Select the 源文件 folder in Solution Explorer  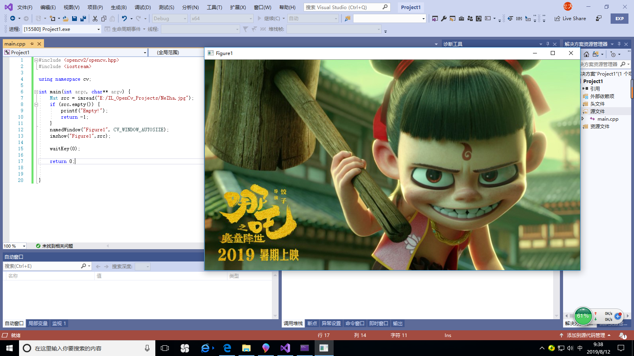(x=597, y=111)
